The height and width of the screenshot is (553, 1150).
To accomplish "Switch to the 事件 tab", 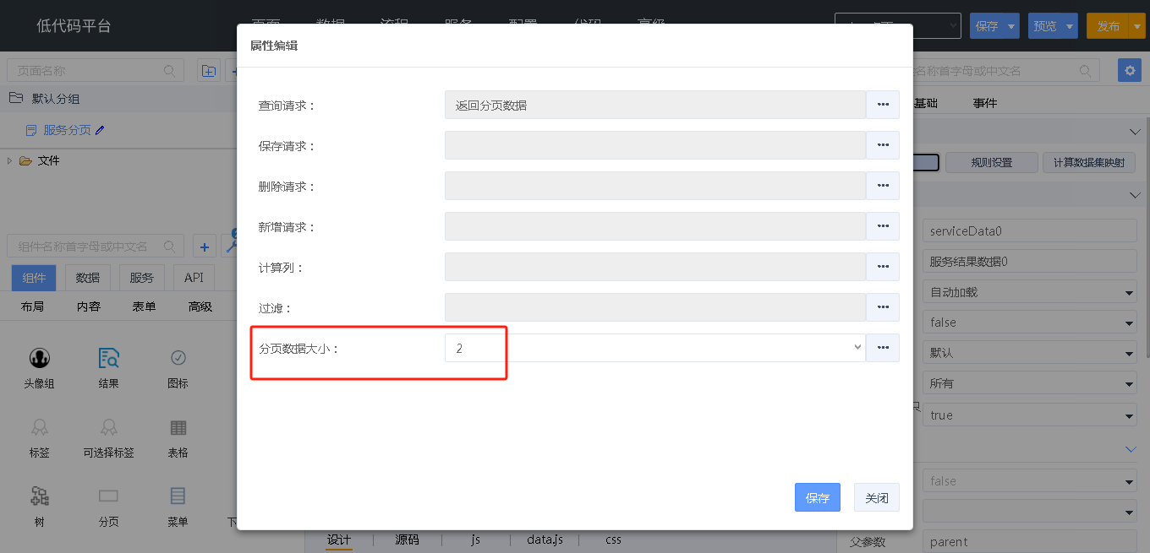I will (984, 103).
